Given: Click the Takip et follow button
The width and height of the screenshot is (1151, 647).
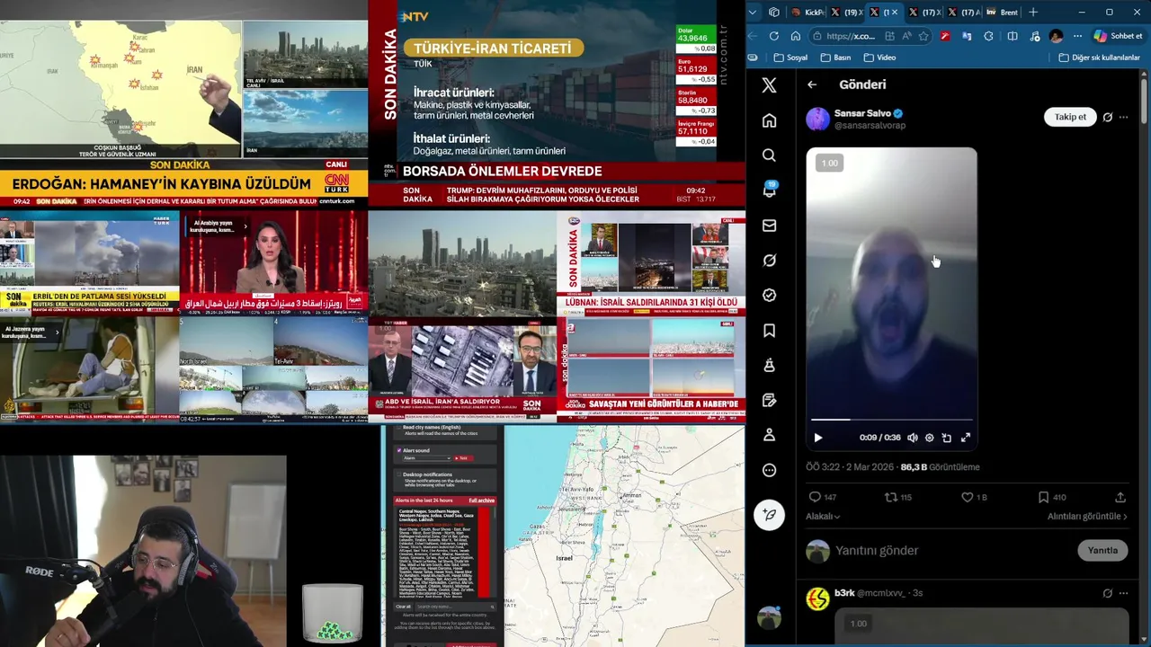Looking at the screenshot, I should pyautogui.click(x=1070, y=117).
